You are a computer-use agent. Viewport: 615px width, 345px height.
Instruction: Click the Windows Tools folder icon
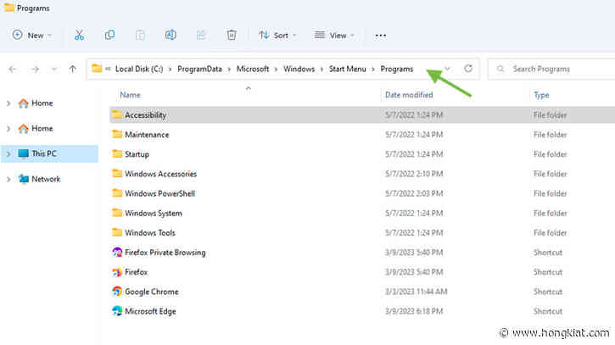coord(117,232)
